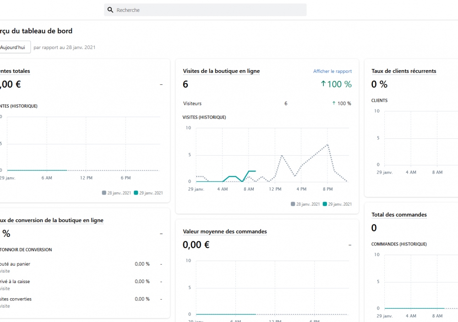The width and height of the screenshot is (458, 322).
Task: Select the Visiteurs row label
Action: [192, 104]
